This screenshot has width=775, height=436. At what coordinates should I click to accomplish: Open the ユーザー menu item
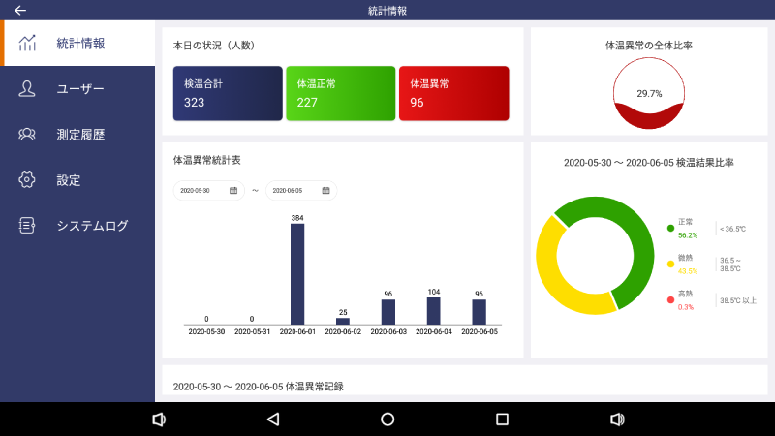[79, 89]
